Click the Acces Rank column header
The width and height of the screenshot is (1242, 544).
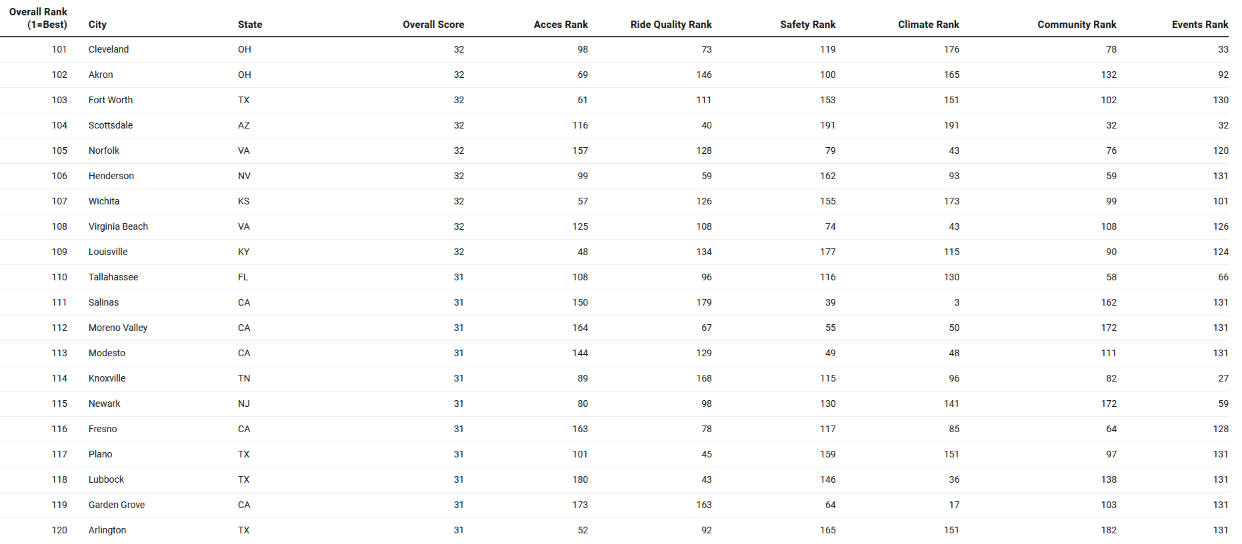click(561, 25)
